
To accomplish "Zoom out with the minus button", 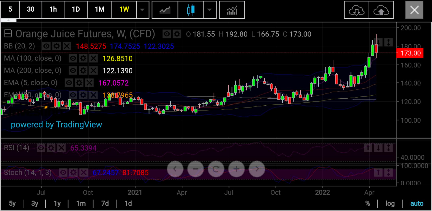I will pos(195,169).
